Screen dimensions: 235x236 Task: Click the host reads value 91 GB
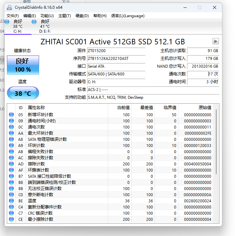pyautogui.click(x=203, y=51)
